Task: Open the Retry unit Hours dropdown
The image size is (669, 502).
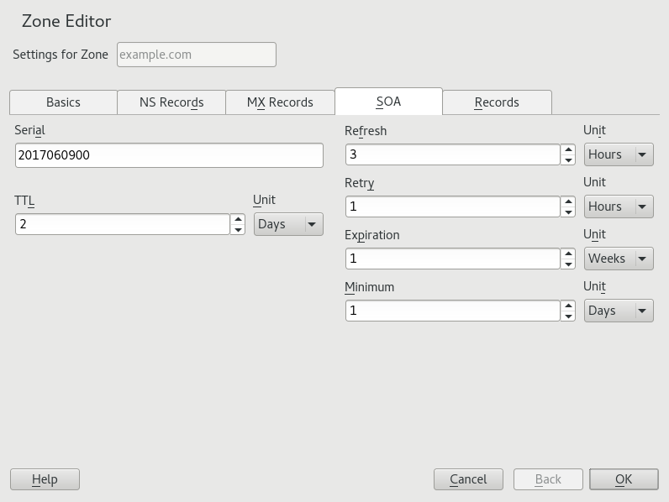Action: click(x=619, y=207)
